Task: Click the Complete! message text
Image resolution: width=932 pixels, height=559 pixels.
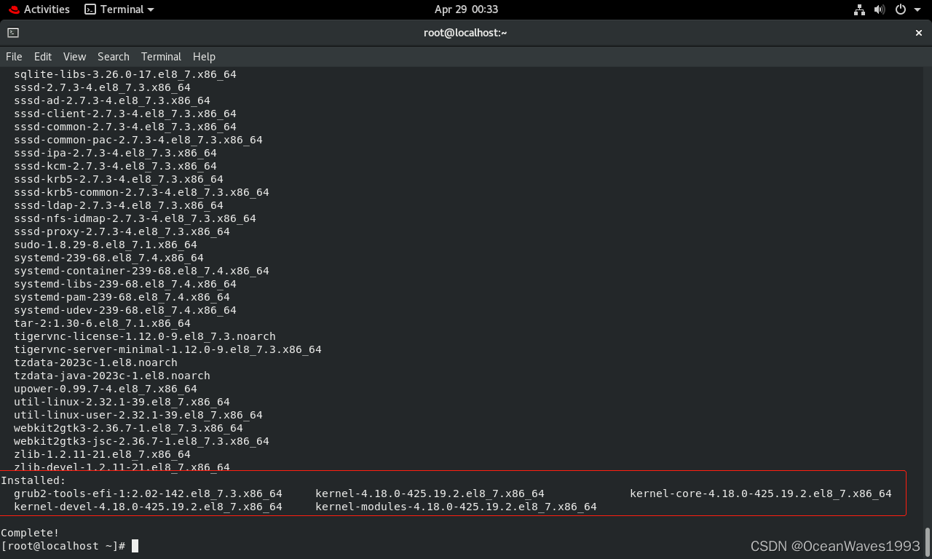Action: click(x=30, y=533)
